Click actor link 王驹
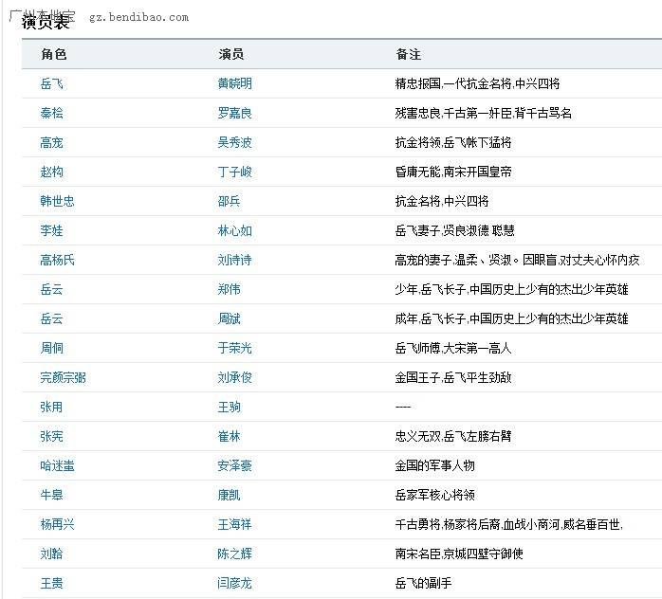This screenshot has width=662, height=599. click(x=229, y=407)
